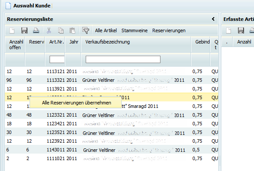254x171 pixels.
Task: Click 'Grüner Veltliner' in row 1113321
Action: [98, 80]
